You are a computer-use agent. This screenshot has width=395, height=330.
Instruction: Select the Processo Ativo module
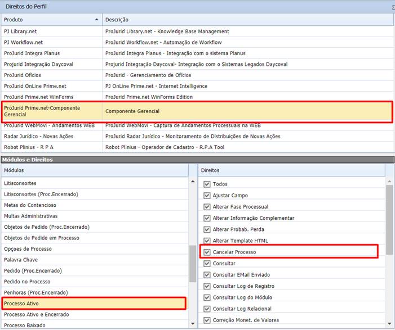94,304
